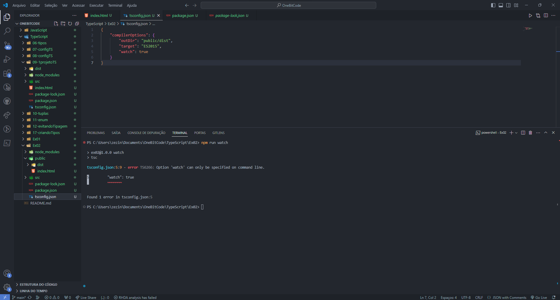Open the Arquivo menu
Image resolution: width=560 pixels, height=300 pixels.
coord(19,5)
